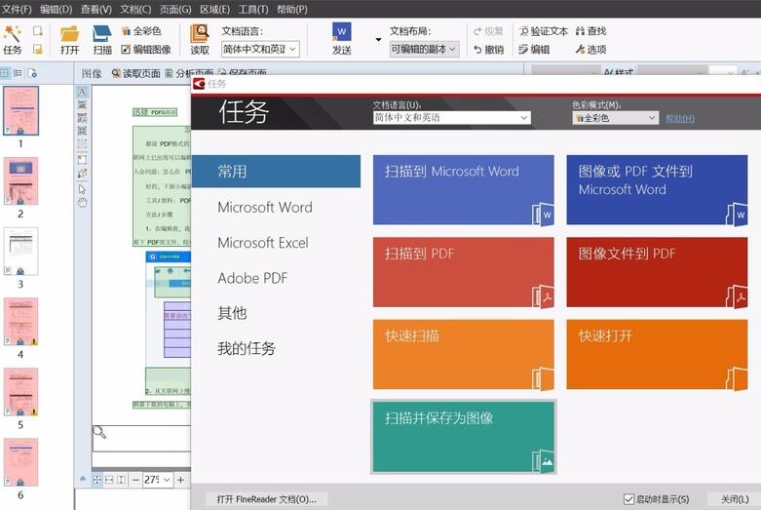
Task: Click 验证文本 (Verify Text) button
Action: click(543, 31)
